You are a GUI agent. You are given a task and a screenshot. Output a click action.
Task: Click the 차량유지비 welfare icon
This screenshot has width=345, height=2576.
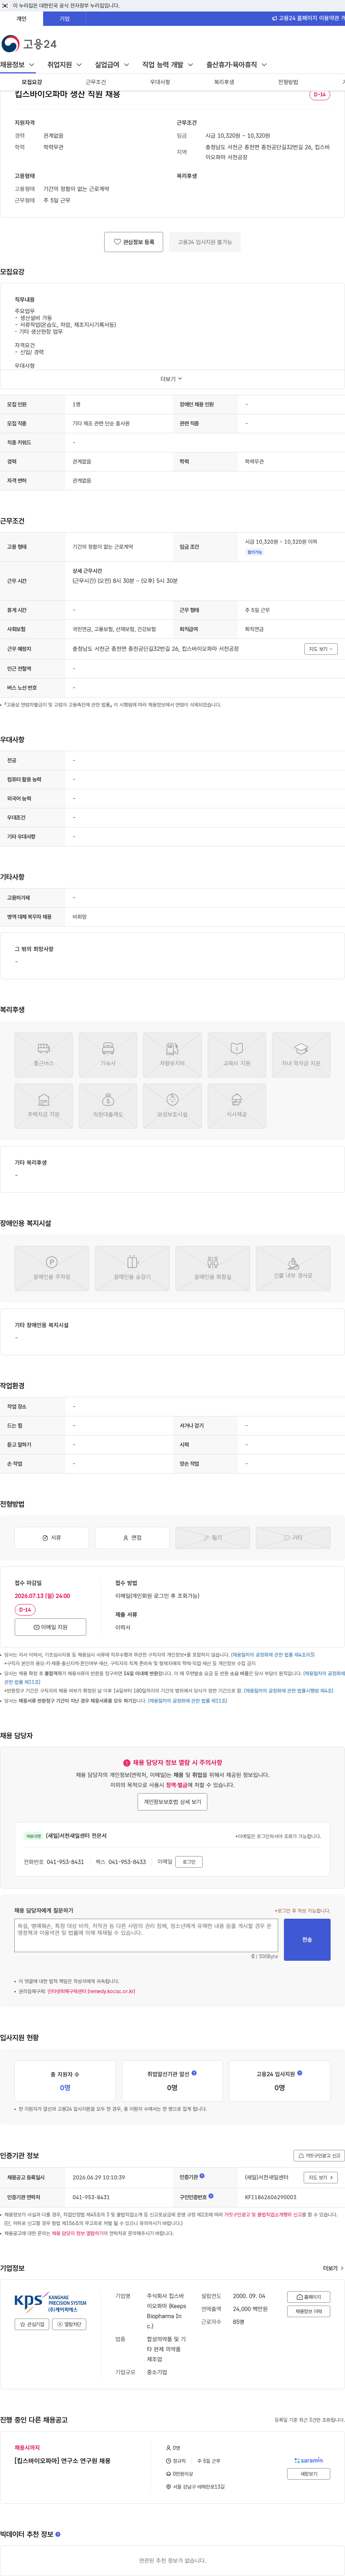coord(172,1055)
